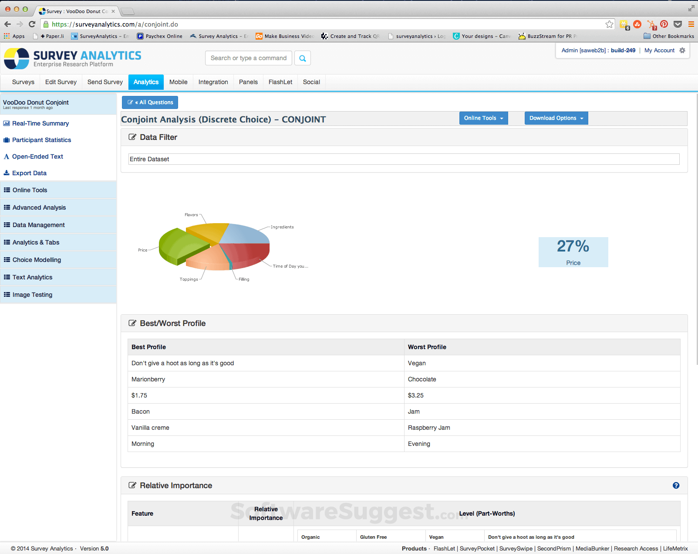Click the help question-mark icon on Relative Importance
Screen dimensions: 698x554
(676, 485)
